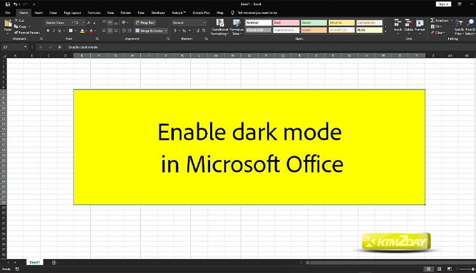476x273 pixels.
Task: Switch to Page Break Preview in status bar
Action: (449, 269)
